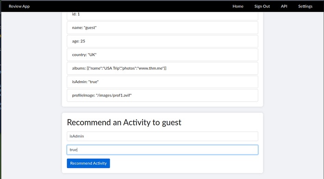Viewport: 324px width, 179px height.
Task: Click the Recommend Activity button
Action: [x=88, y=163]
